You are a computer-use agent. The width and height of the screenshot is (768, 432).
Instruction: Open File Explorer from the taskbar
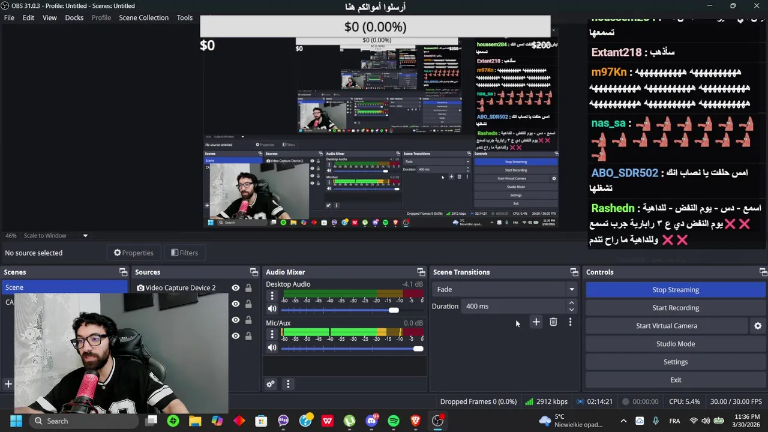(195, 421)
